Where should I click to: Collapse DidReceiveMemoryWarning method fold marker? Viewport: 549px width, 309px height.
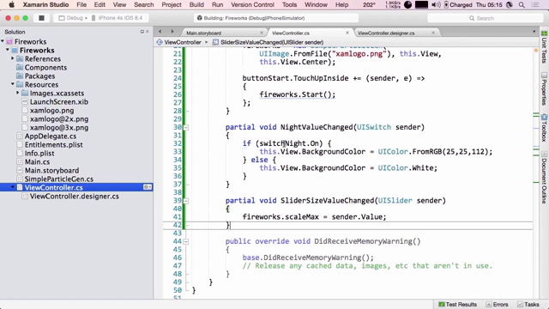pos(186,242)
